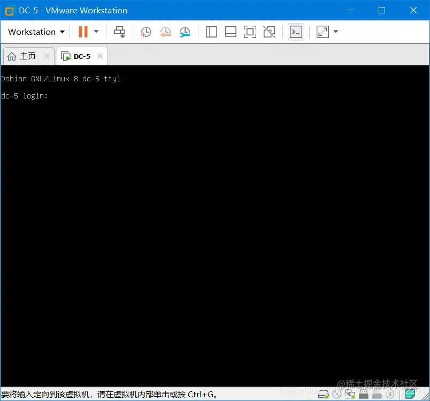Expand the power options dropdown next to pause
This screenshot has width=430, height=401.
(96, 32)
